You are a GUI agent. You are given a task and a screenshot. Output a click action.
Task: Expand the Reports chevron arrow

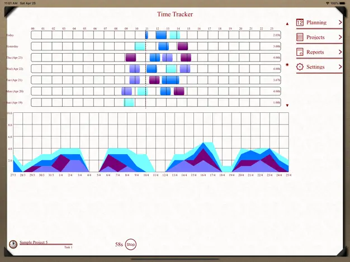340,52
